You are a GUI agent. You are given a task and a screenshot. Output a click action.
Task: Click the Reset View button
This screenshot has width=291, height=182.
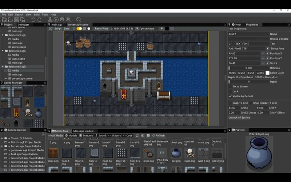pos(101,28)
